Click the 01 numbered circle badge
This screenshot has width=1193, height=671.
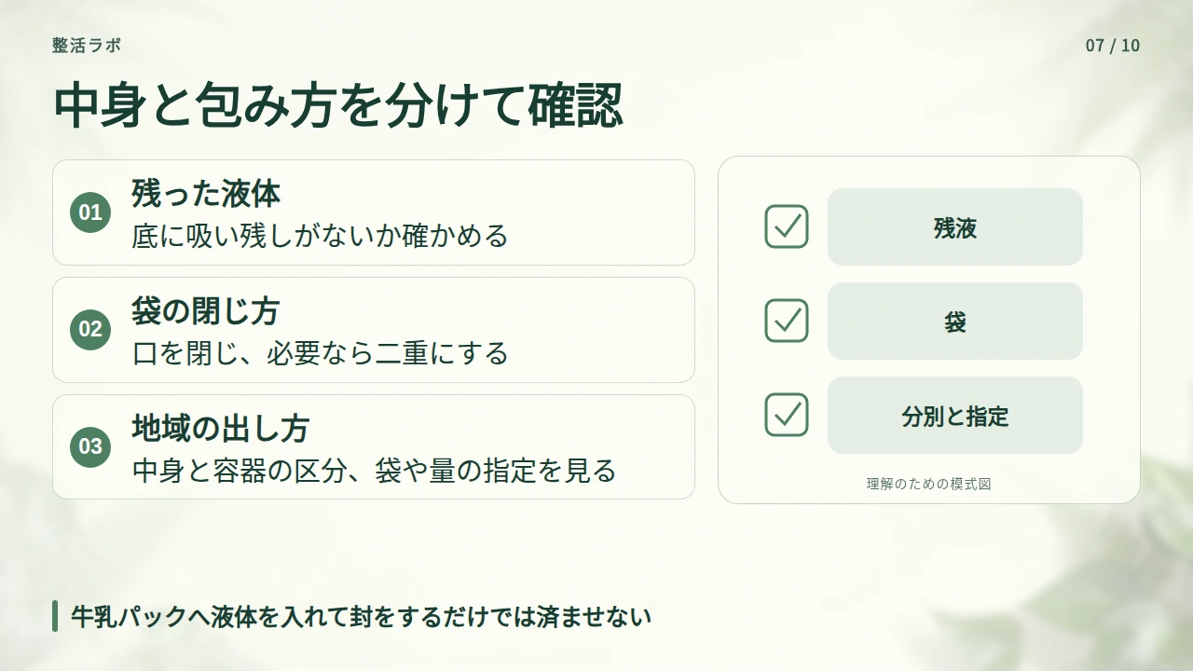point(90,212)
